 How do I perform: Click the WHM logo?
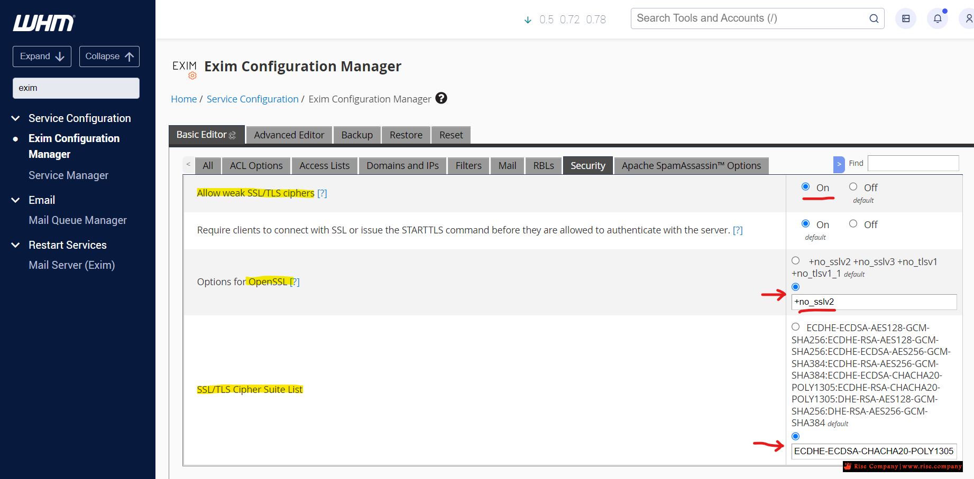[x=44, y=23]
